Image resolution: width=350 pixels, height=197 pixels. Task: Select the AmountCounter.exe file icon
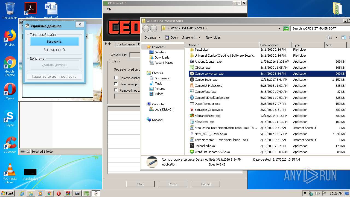[x=192, y=62]
